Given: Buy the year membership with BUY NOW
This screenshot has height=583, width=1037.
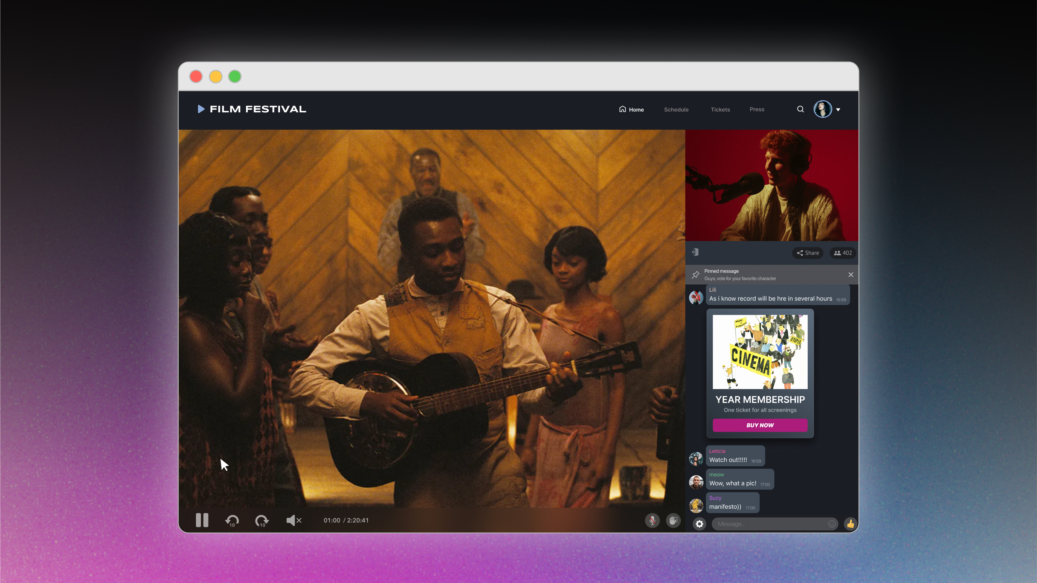Looking at the screenshot, I should [760, 425].
